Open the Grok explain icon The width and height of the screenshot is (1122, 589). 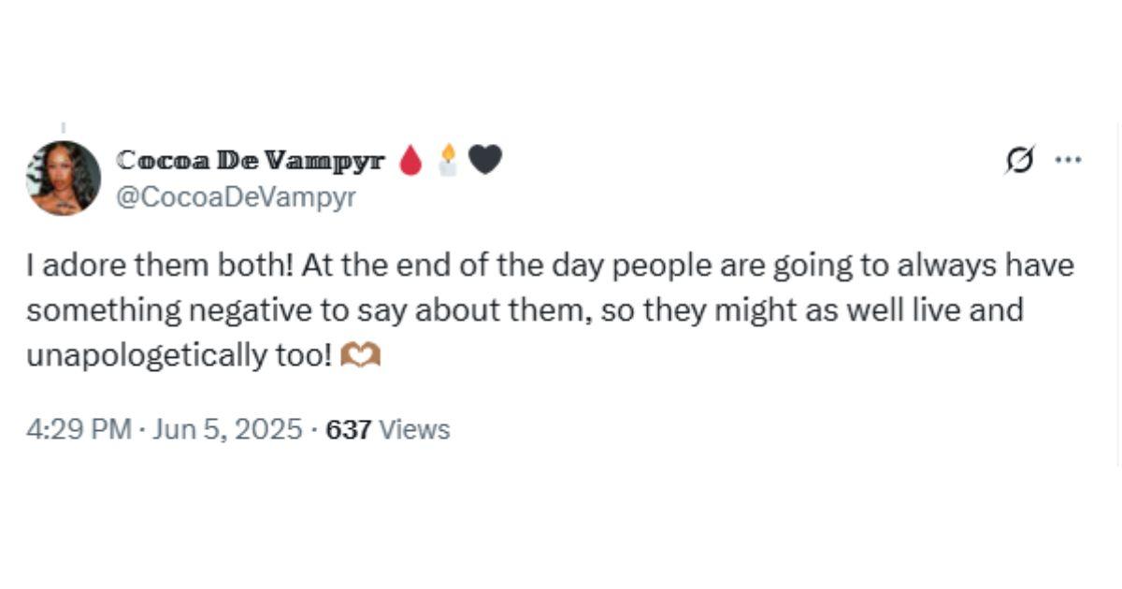[x=1018, y=161]
